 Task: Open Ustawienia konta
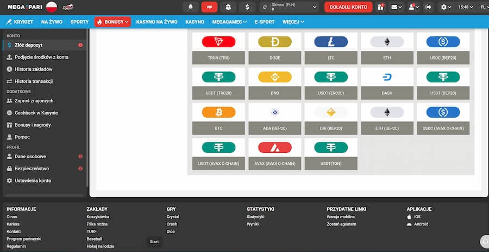45,180
